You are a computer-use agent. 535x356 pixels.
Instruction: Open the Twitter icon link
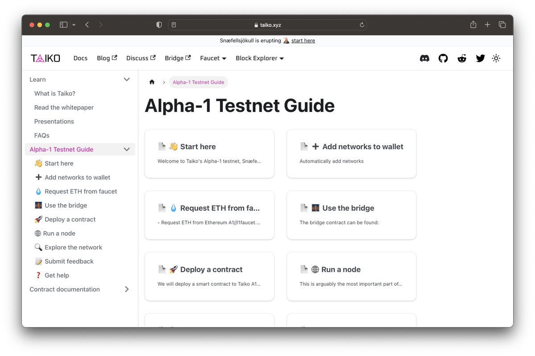(x=480, y=58)
